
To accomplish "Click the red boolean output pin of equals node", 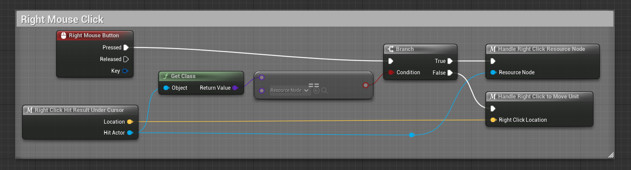I will point(365,85).
